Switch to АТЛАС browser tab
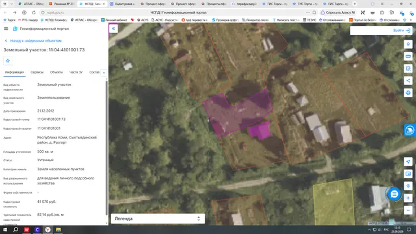 [x=31, y=4]
